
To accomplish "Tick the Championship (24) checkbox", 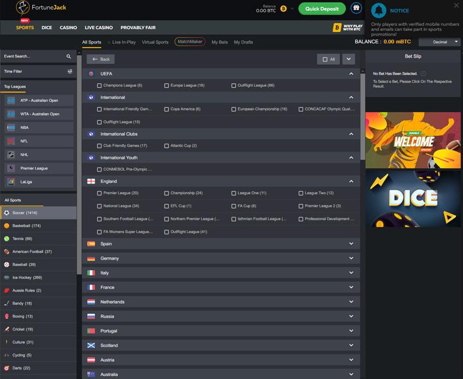I will pyautogui.click(x=167, y=193).
